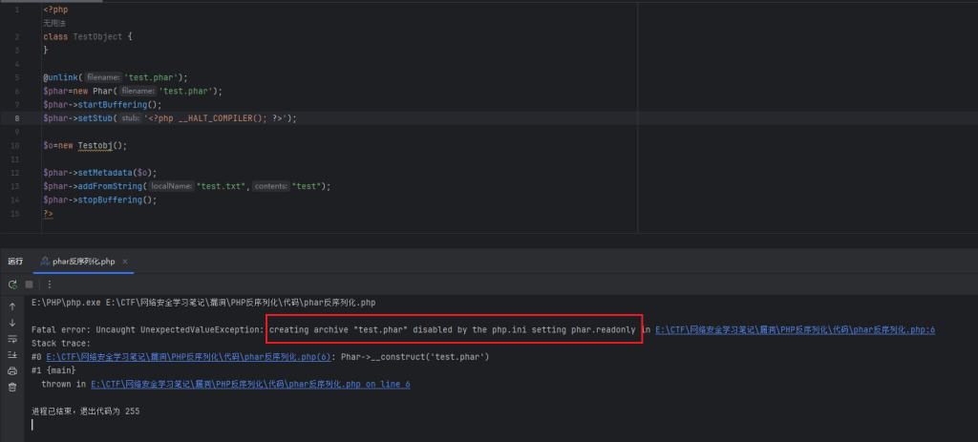
Task: Click the 无用法 usages hint above class
Action: 55,22
